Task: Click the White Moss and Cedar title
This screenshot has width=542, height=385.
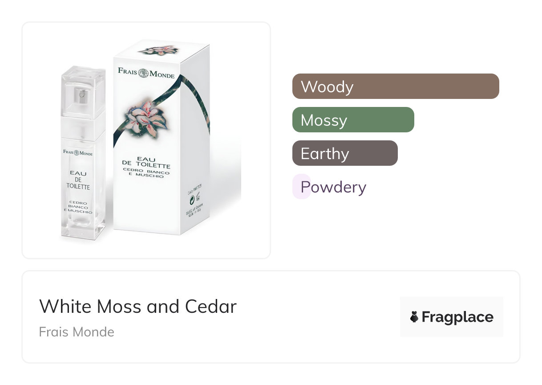Action: [x=138, y=307]
